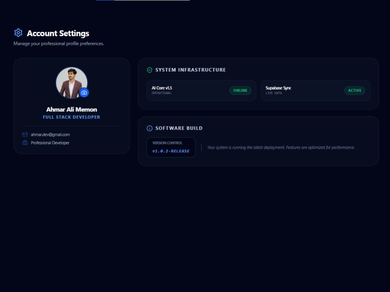Click the shield icon beside System Infrastructure
390x292 pixels.
pos(149,70)
